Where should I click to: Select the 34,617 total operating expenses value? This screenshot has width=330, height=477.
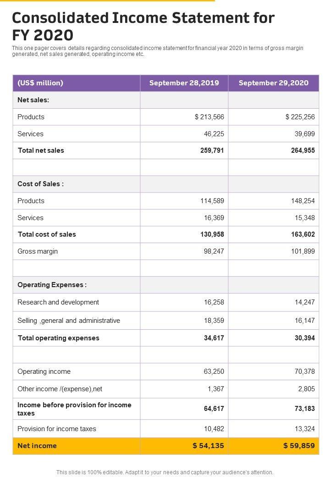[214, 338]
